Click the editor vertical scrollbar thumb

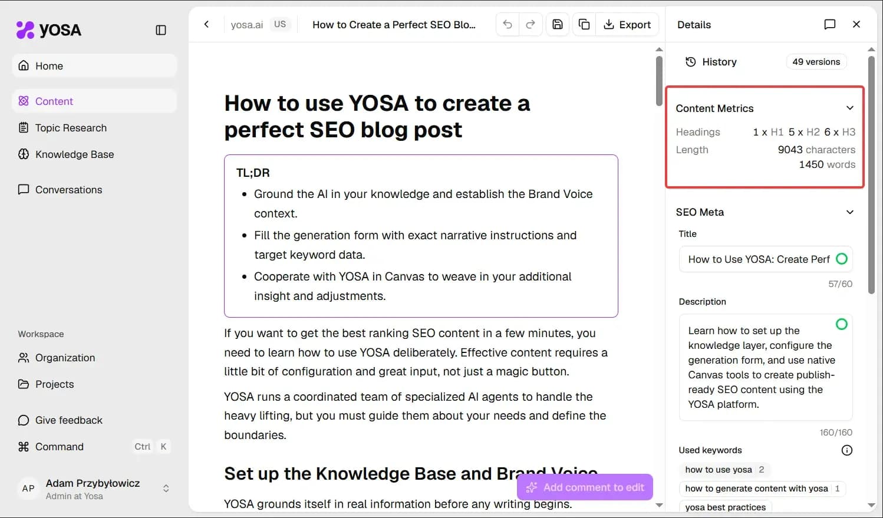[659, 81]
